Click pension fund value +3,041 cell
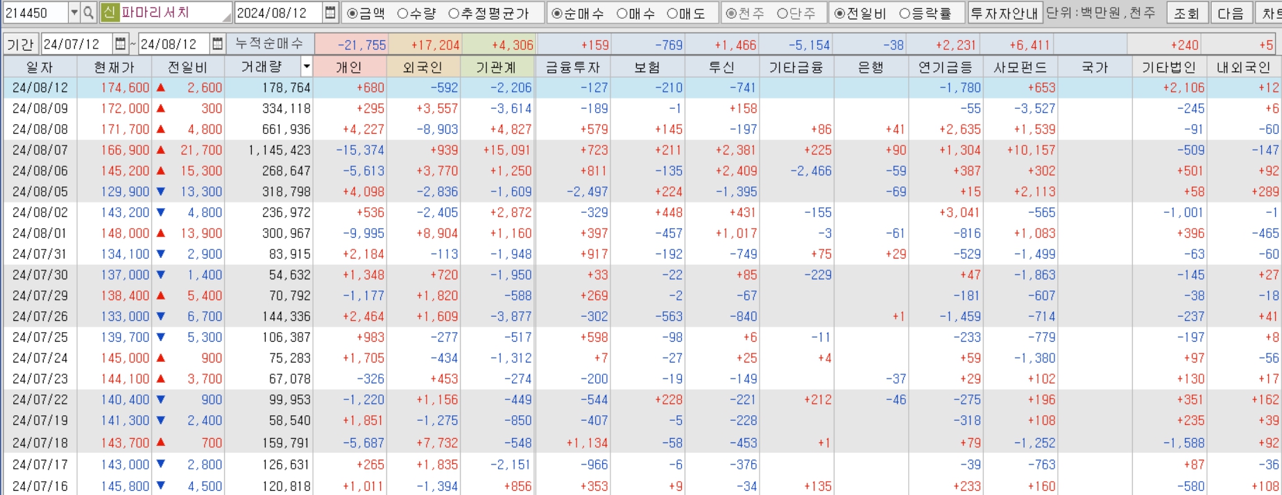The width and height of the screenshot is (1282, 495). pyautogui.click(x=960, y=212)
